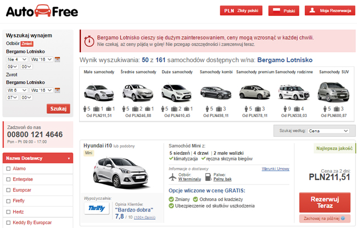This screenshot has width=357, height=228.
Task: Select Samochody rodzinne van image
Action: coord(294,92)
